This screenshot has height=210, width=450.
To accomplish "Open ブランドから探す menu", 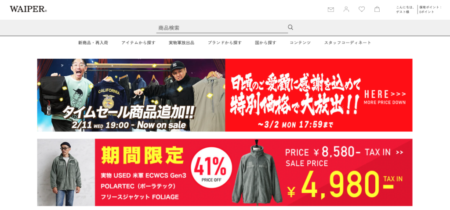I will tap(225, 43).
